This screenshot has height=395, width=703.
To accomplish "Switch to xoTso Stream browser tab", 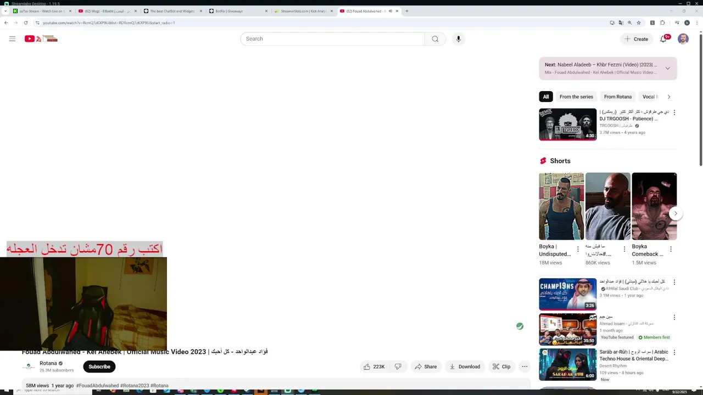I will pos(42,11).
